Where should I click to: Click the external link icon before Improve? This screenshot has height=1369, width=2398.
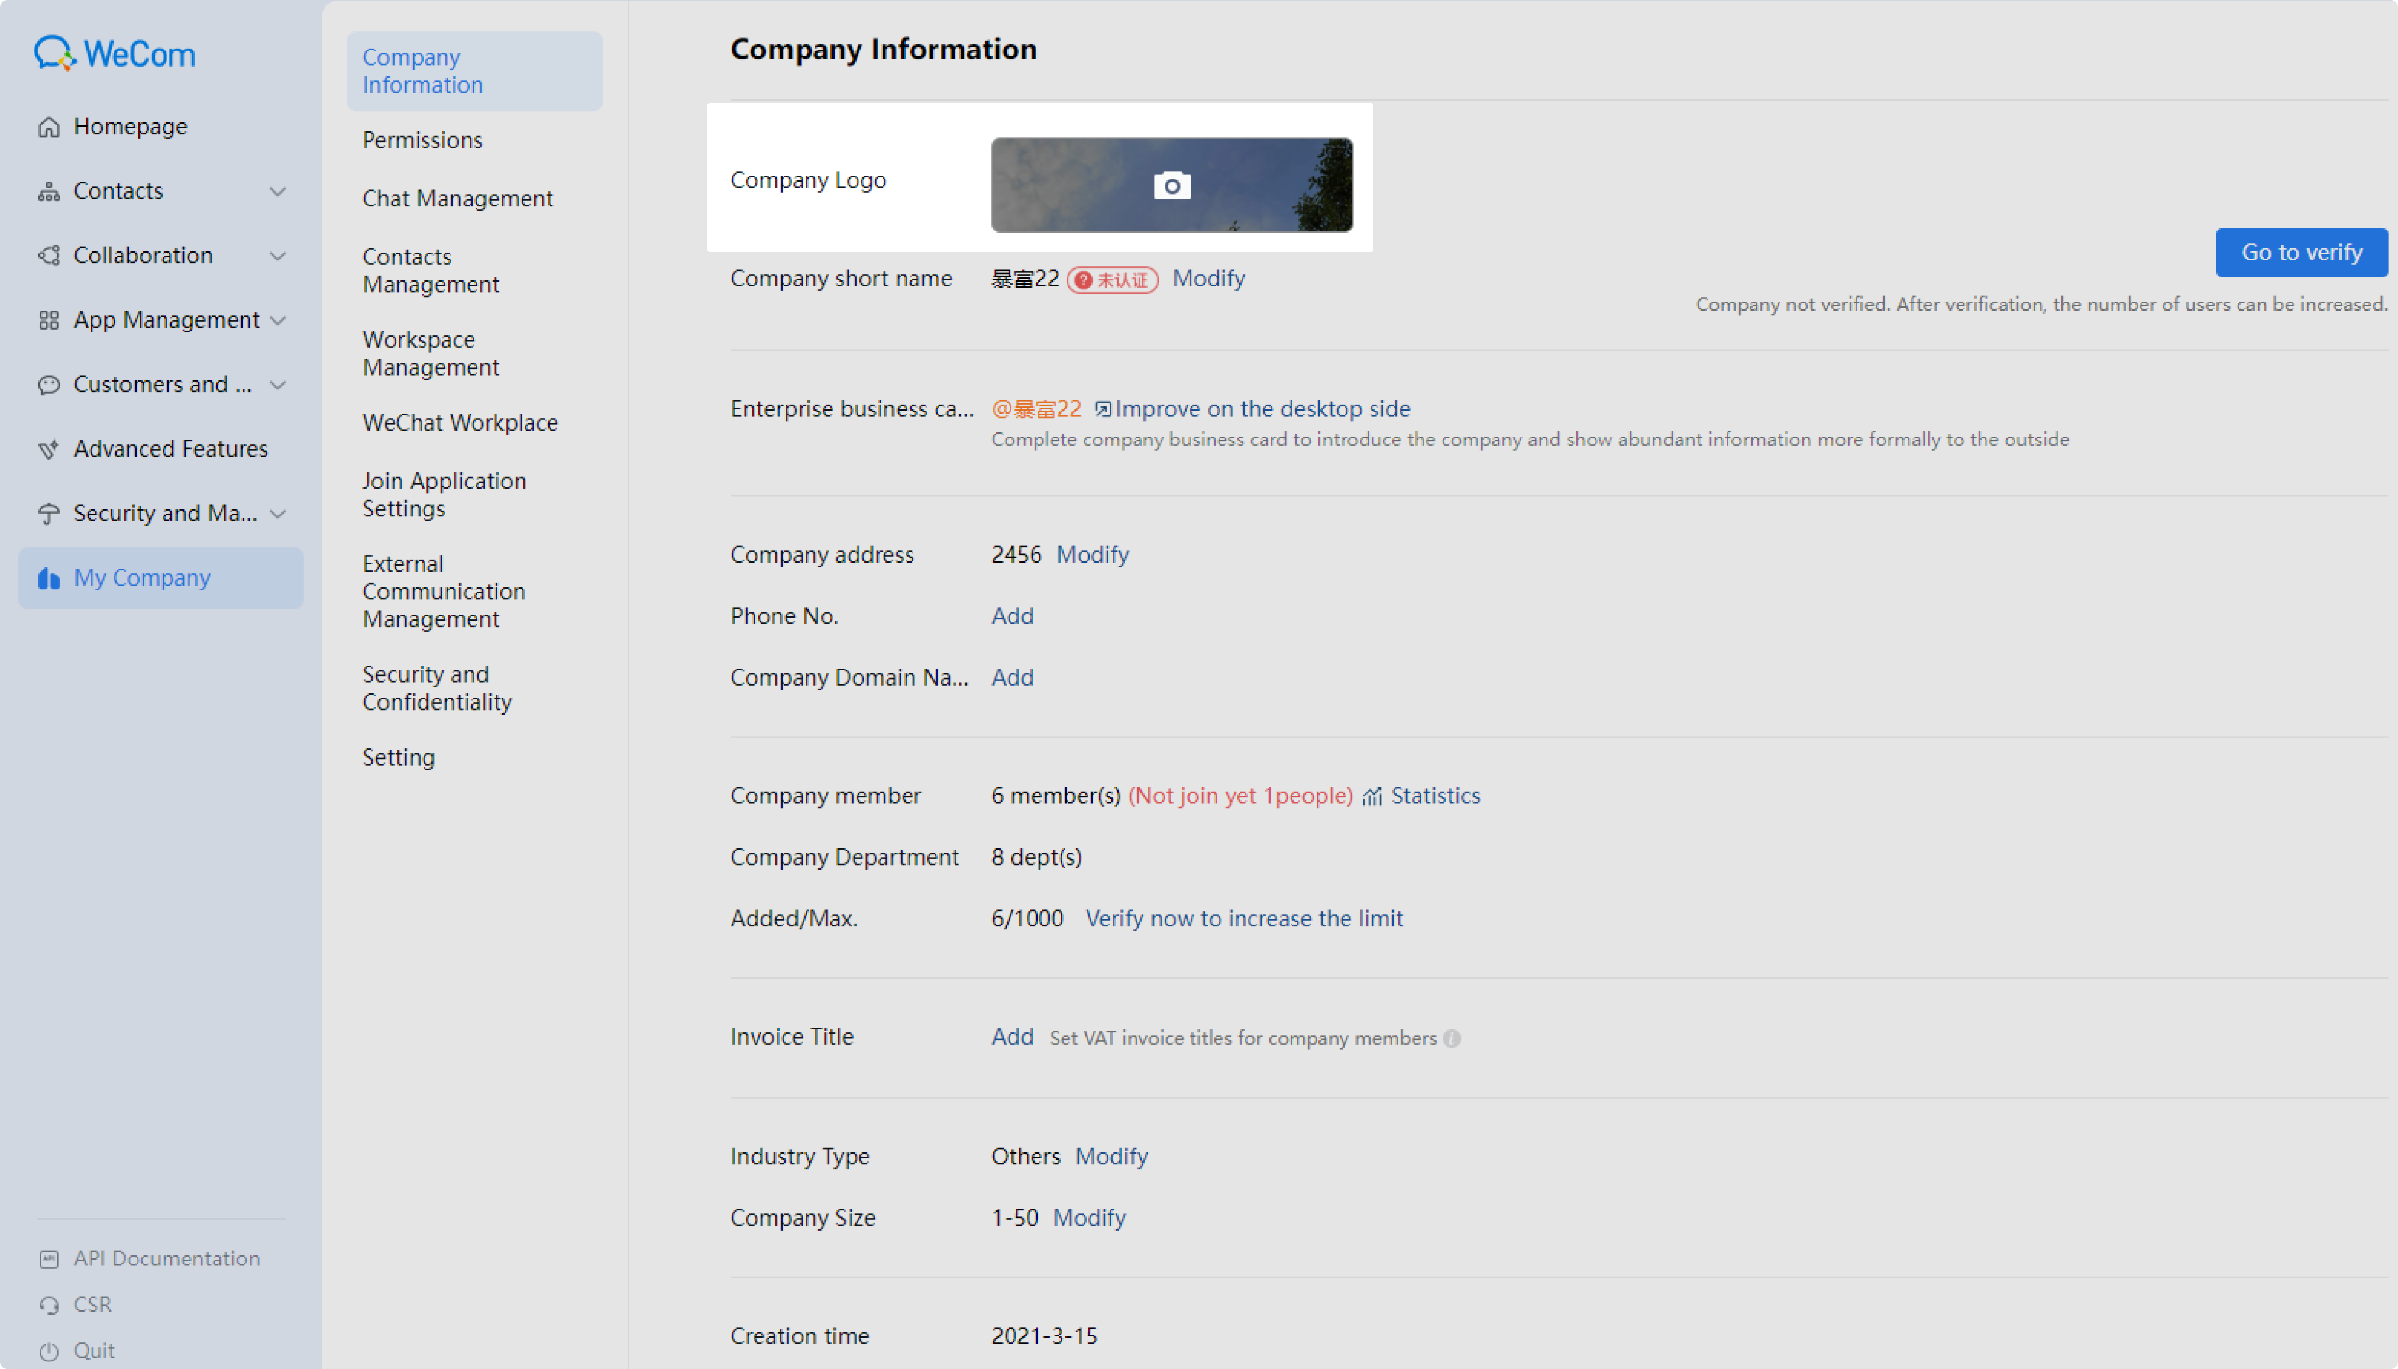[1103, 409]
